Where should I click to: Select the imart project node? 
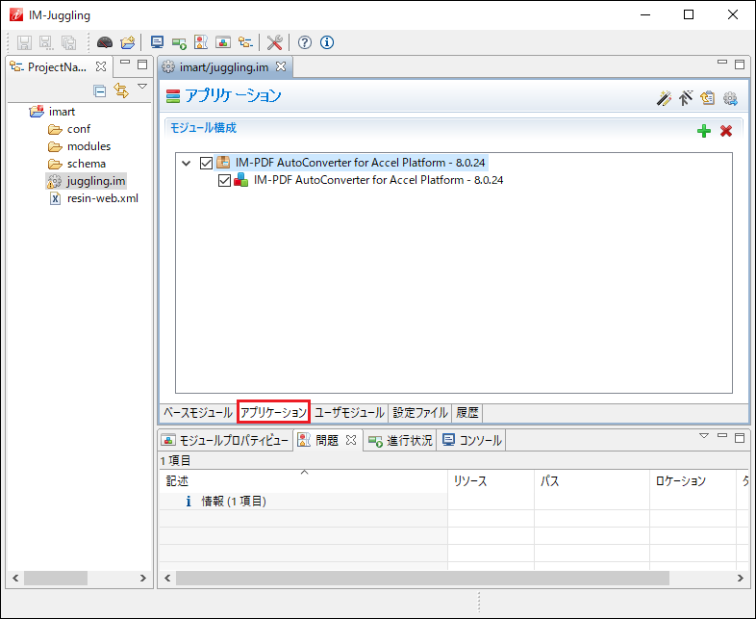point(62,112)
